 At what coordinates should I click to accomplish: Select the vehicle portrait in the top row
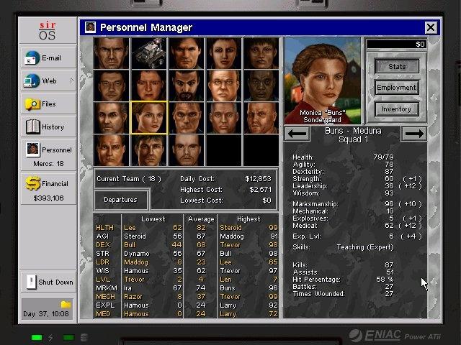pyautogui.click(x=149, y=52)
